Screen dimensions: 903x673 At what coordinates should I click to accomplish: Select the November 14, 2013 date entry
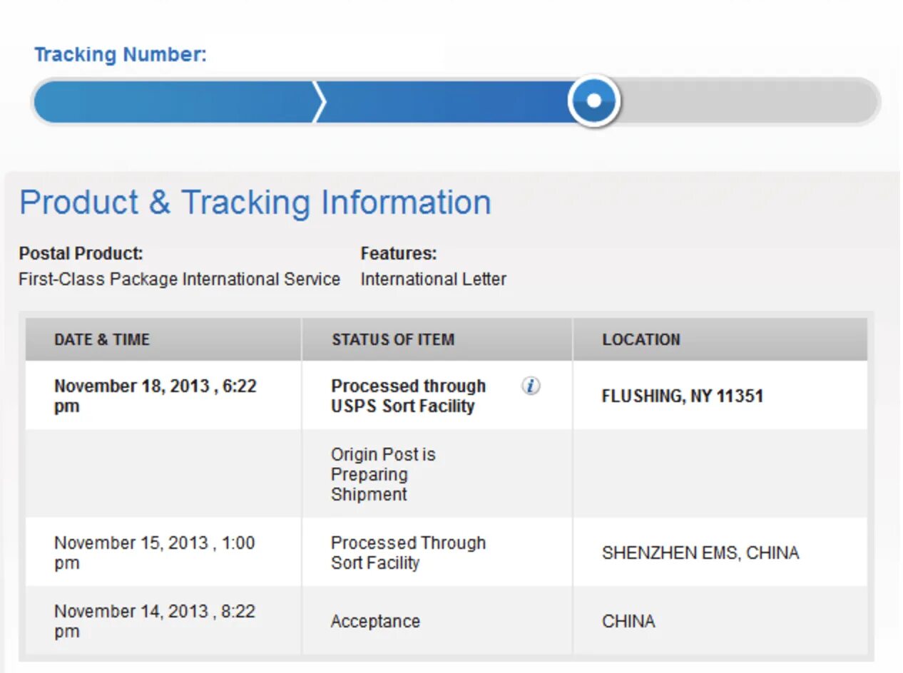(x=154, y=621)
